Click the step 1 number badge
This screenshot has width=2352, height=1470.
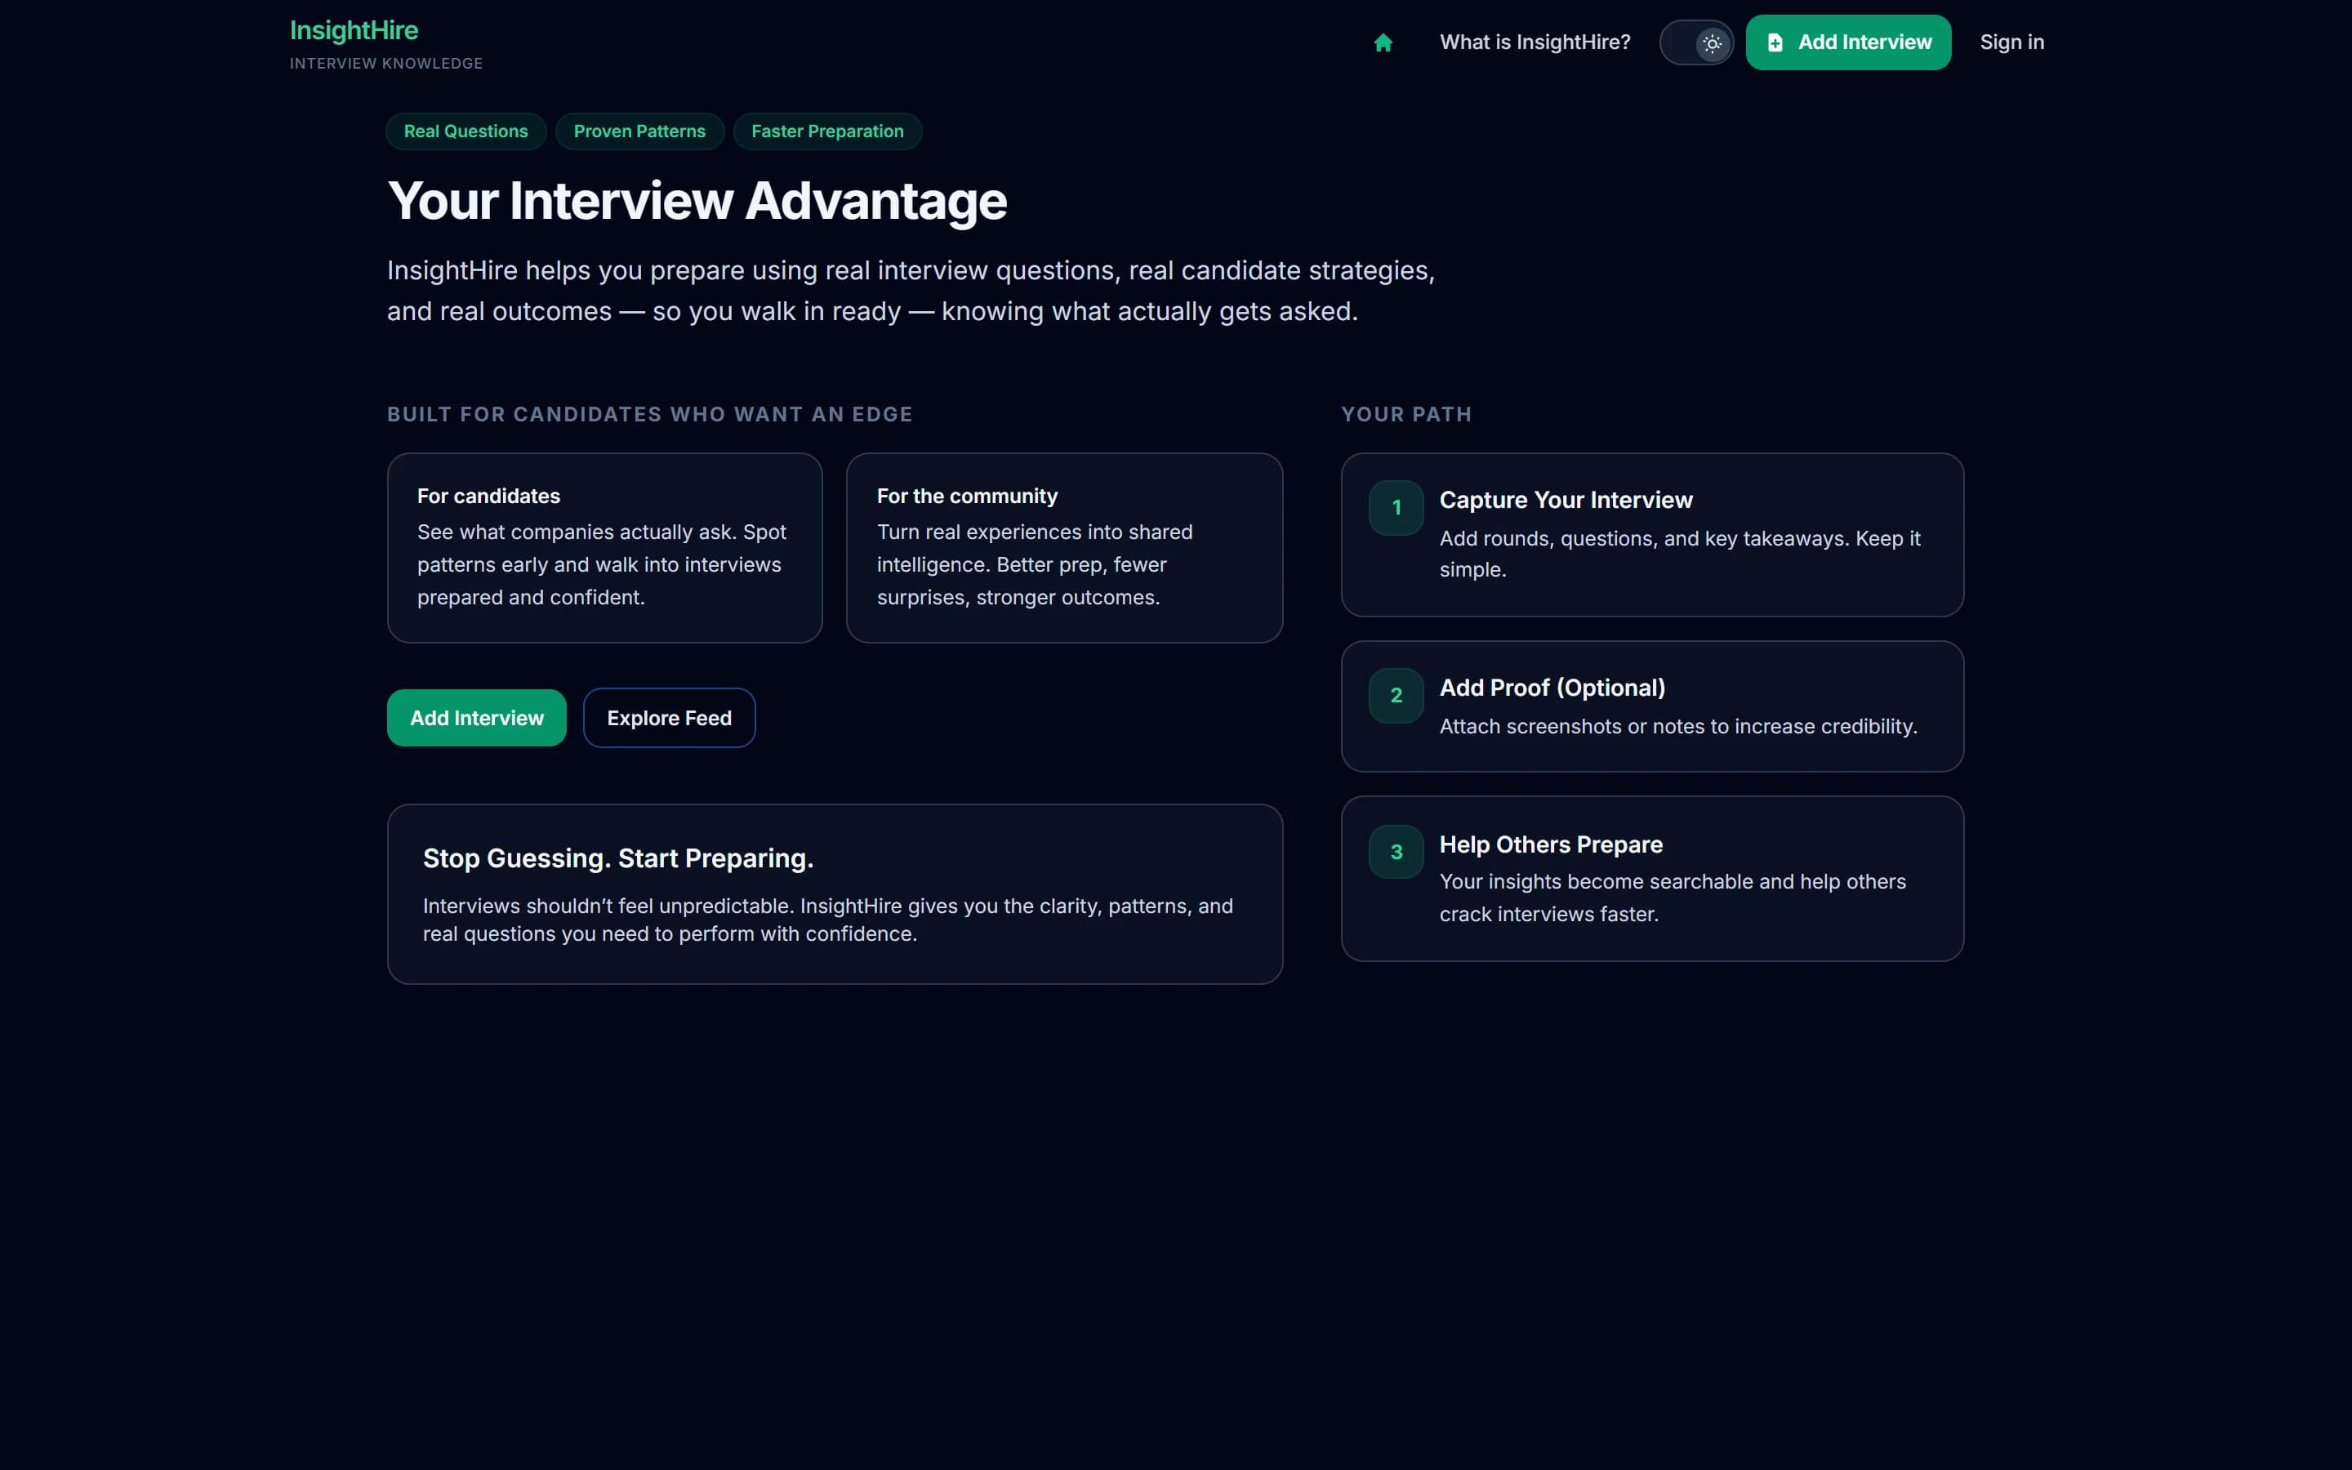(x=1396, y=507)
